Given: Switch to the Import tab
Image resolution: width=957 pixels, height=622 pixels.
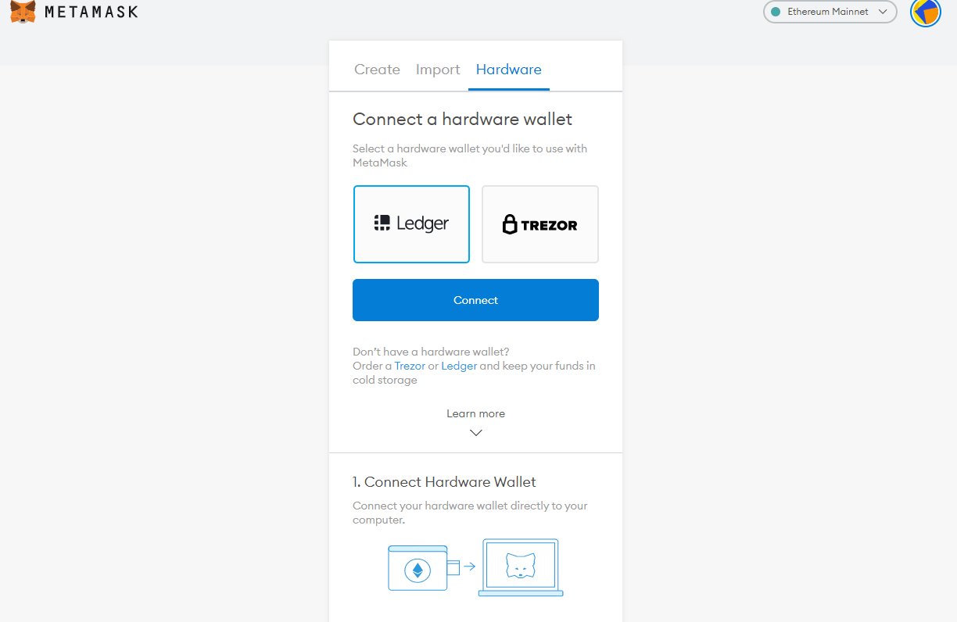Looking at the screenshot, I should 438,70.
